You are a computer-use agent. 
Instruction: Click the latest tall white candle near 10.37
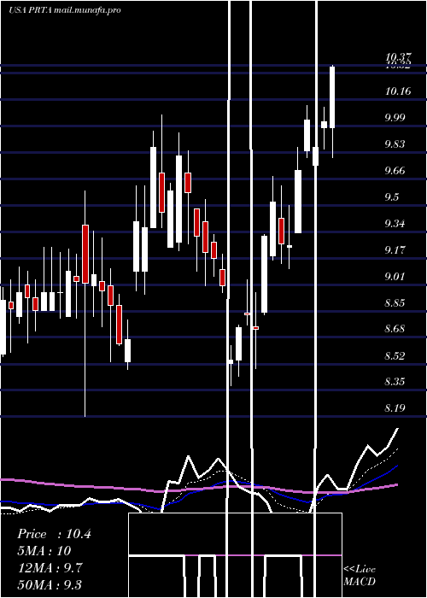pyautogui.click(x=332, y=97)
